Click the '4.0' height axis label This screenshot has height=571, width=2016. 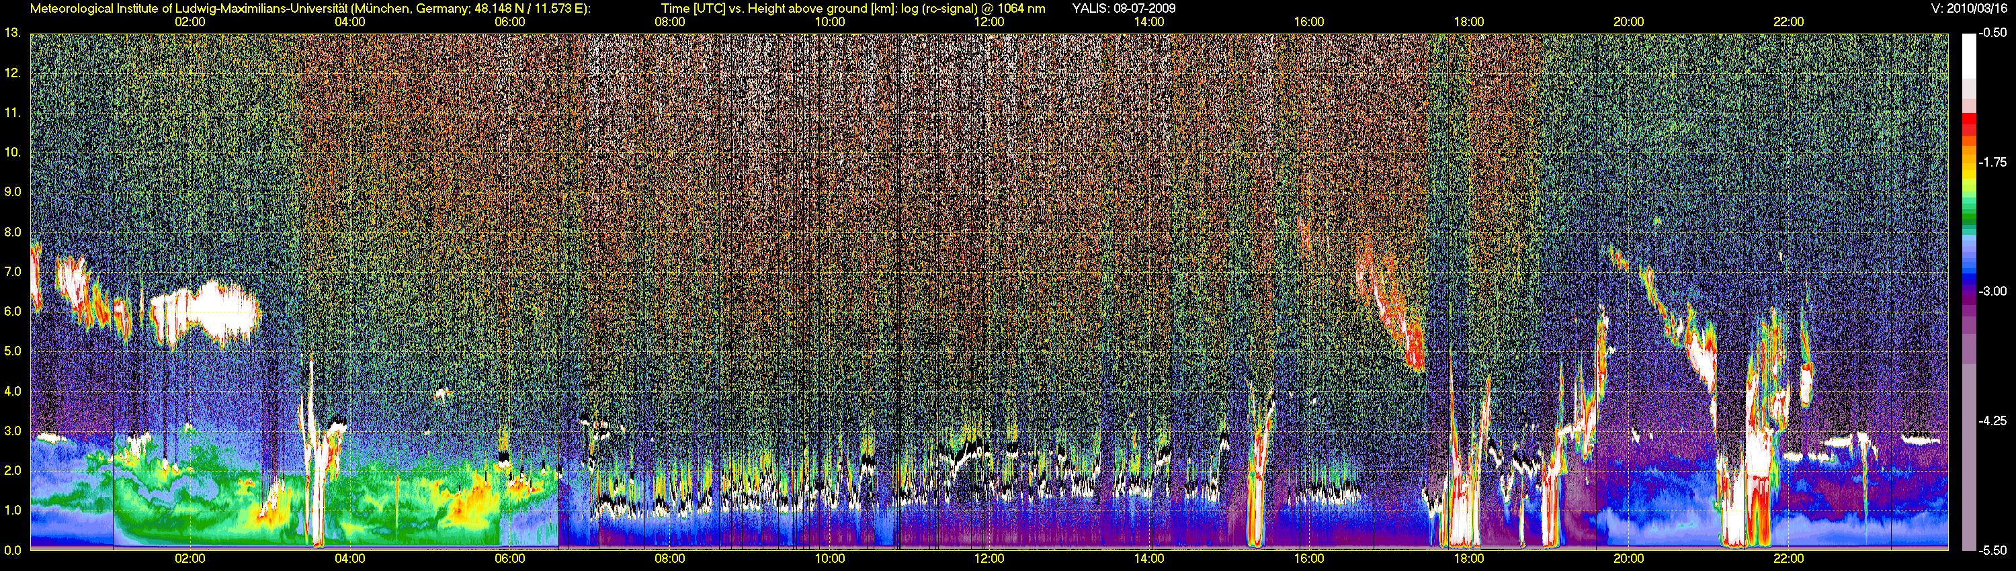tap(13, 391)
